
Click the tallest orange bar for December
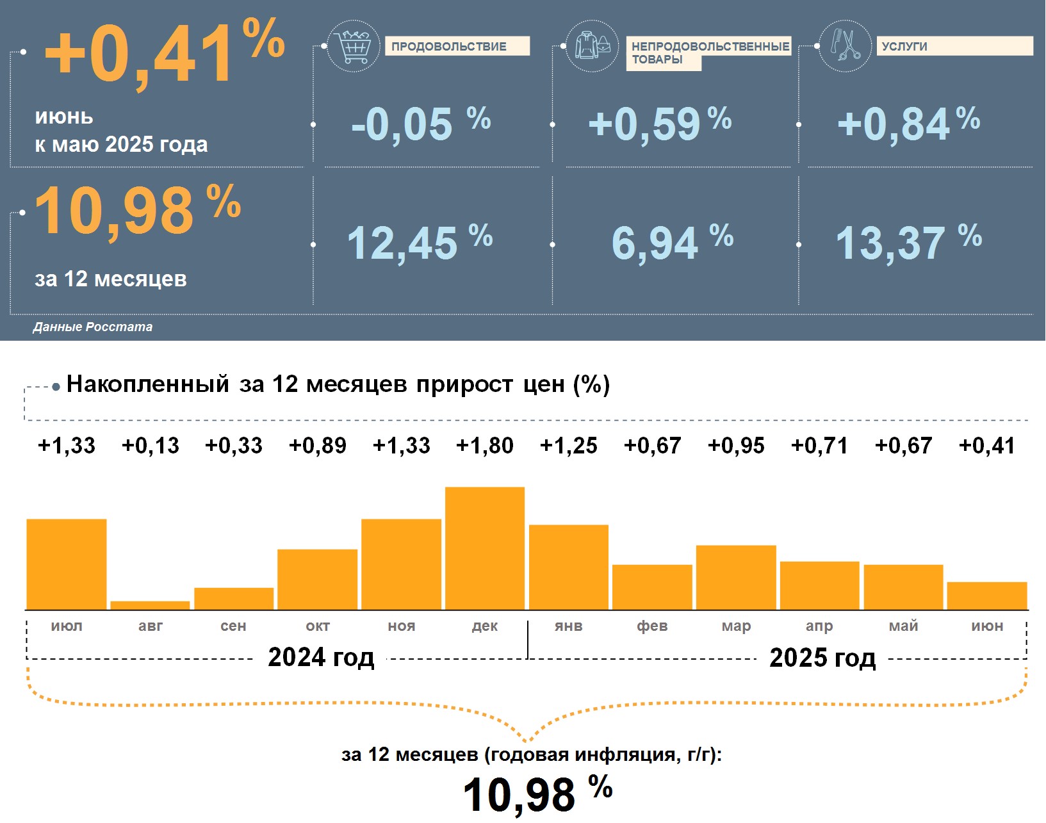[x=485, y=548]
